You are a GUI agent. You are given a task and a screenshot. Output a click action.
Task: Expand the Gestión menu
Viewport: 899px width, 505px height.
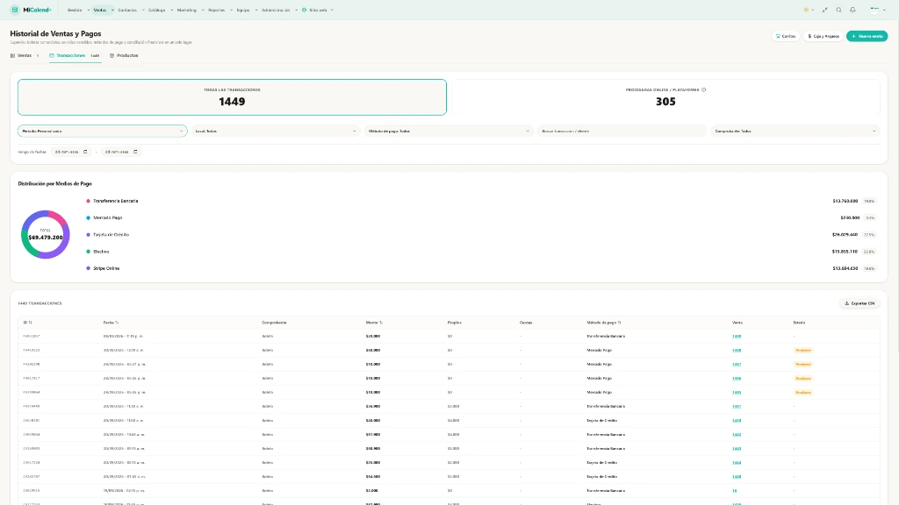78,10
